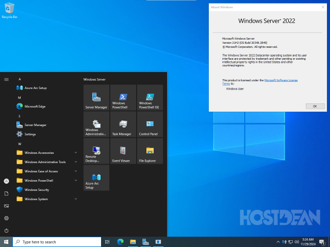Open Server Manager on the taskbar
The image size is (330, 247).
click(x=145, y=242)
